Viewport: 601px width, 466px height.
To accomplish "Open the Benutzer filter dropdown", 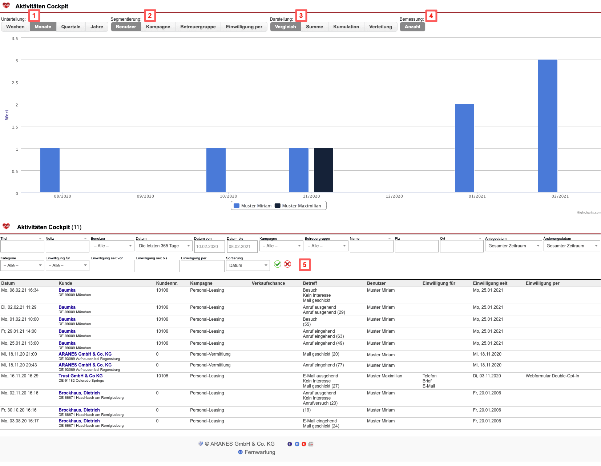I will (112, 246).
